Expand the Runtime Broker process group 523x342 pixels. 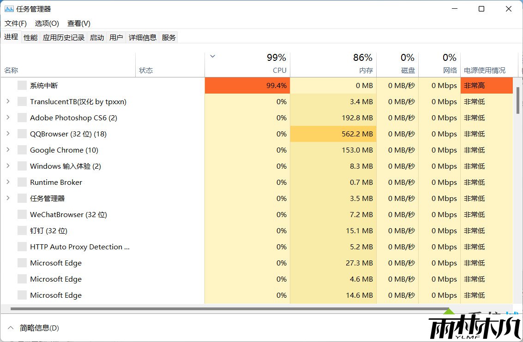[x=8, y=182]
